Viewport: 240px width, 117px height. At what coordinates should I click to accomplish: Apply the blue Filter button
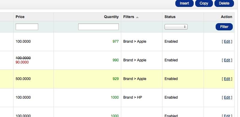(224, 27)
